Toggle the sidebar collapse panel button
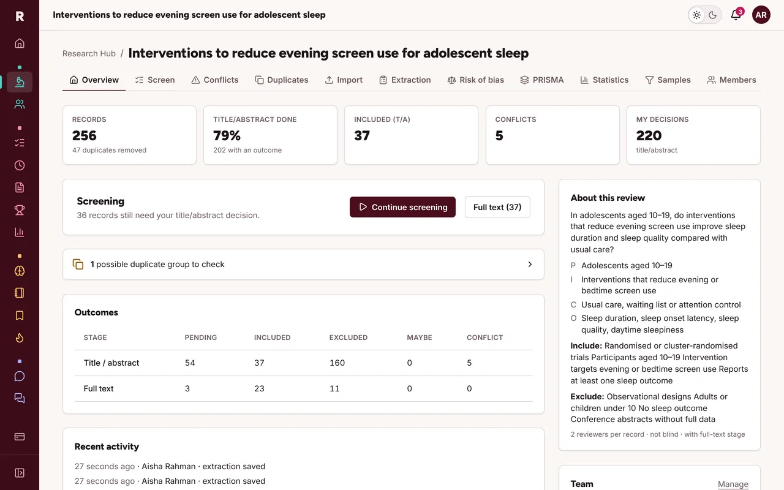784x490 pixels. [x=20, y=473]
